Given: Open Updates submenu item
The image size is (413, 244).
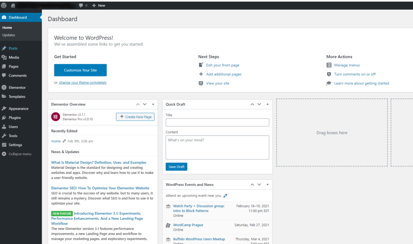Looking at the screenshot, I should click(x=9, y=35).
